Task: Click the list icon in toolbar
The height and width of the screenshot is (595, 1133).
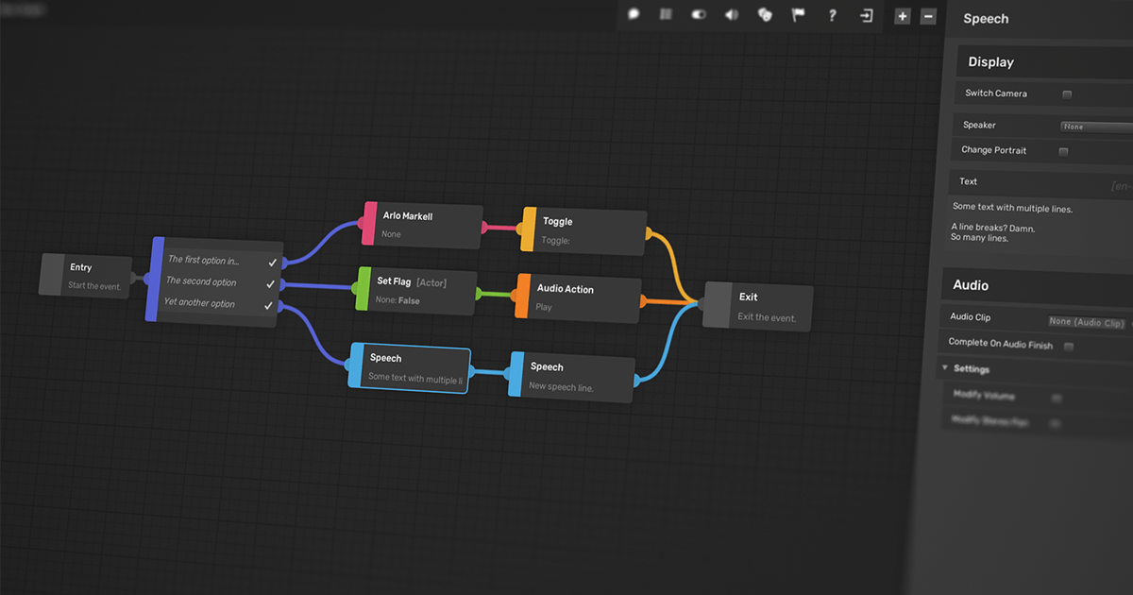Action: (666, 15)
